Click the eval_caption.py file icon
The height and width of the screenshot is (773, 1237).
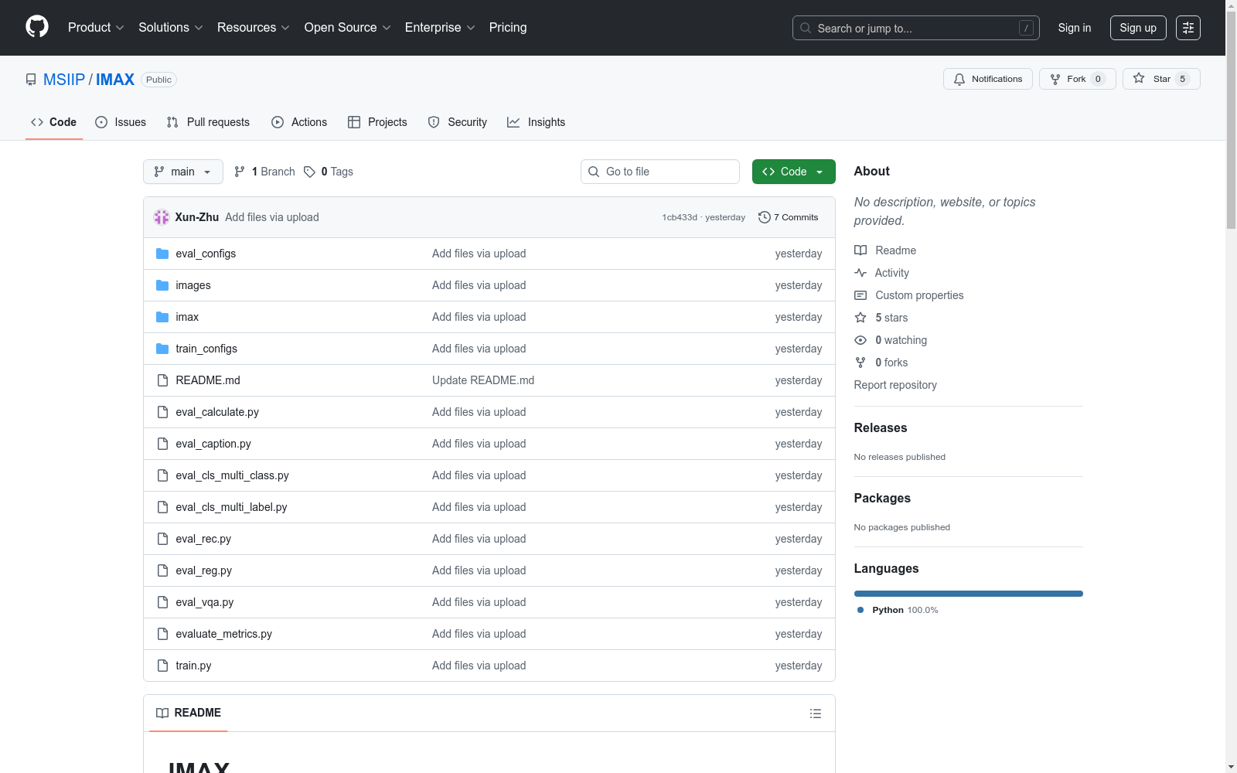(x=162, y=444)
